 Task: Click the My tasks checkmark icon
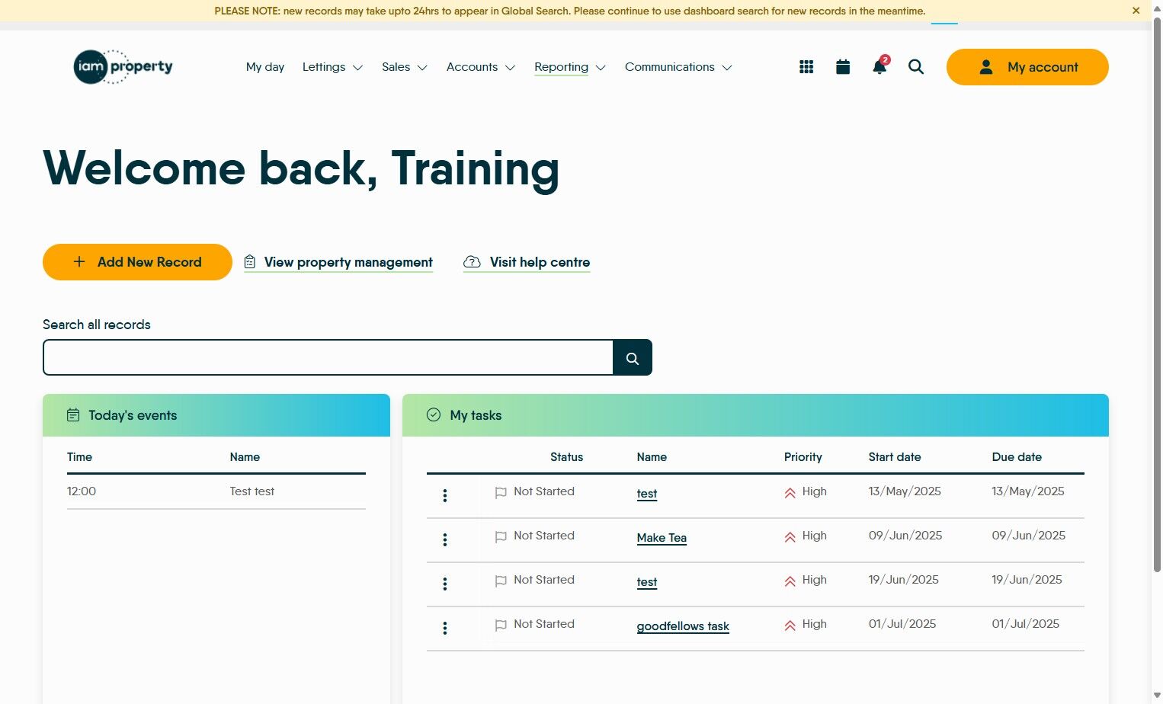tap(433, 414)
